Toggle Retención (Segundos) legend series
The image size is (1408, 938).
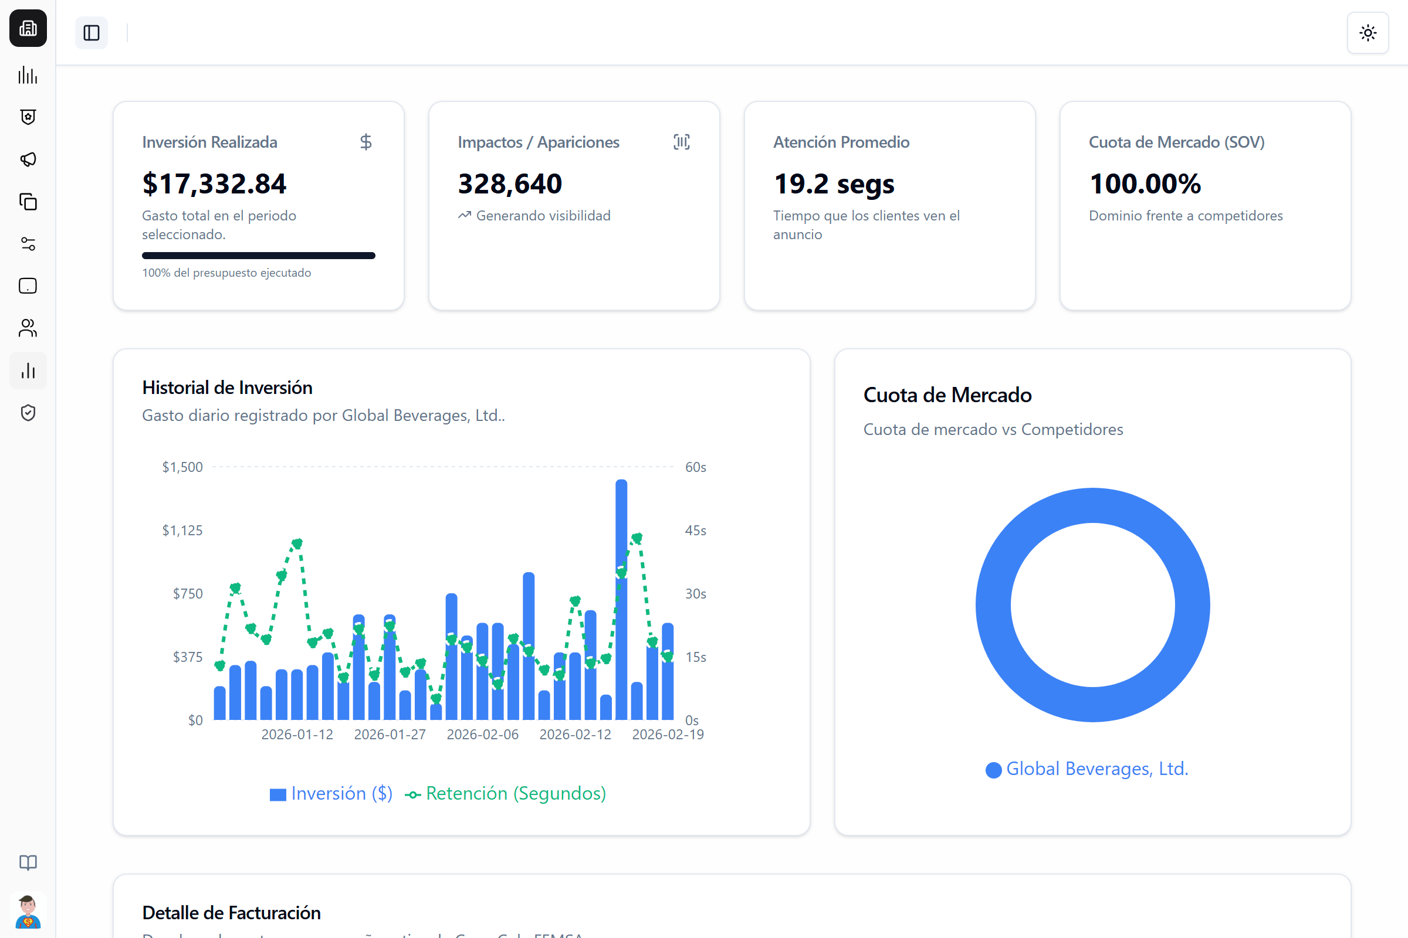coord(506,793)
